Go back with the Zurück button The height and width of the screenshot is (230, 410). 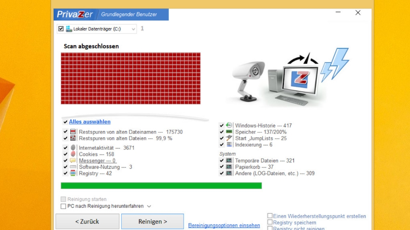(x=87, y=221)
